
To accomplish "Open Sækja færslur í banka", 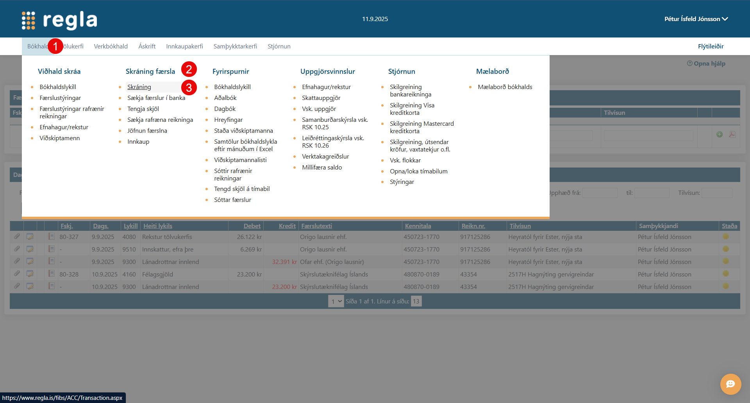I will pos(156,98).
